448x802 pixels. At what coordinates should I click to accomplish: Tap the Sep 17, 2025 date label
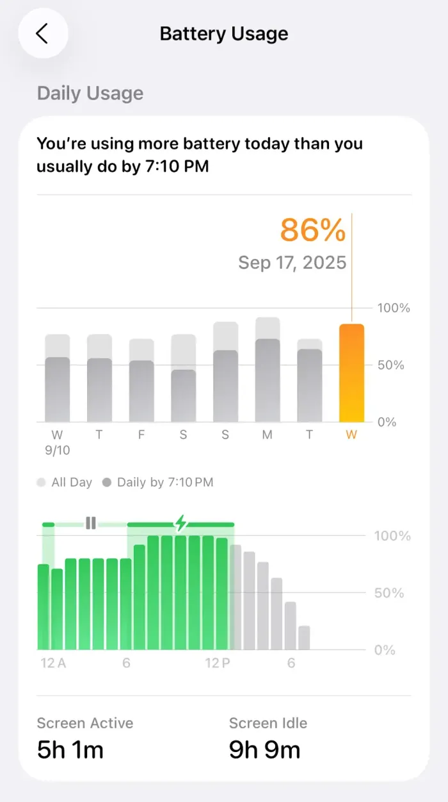[292, 262]
